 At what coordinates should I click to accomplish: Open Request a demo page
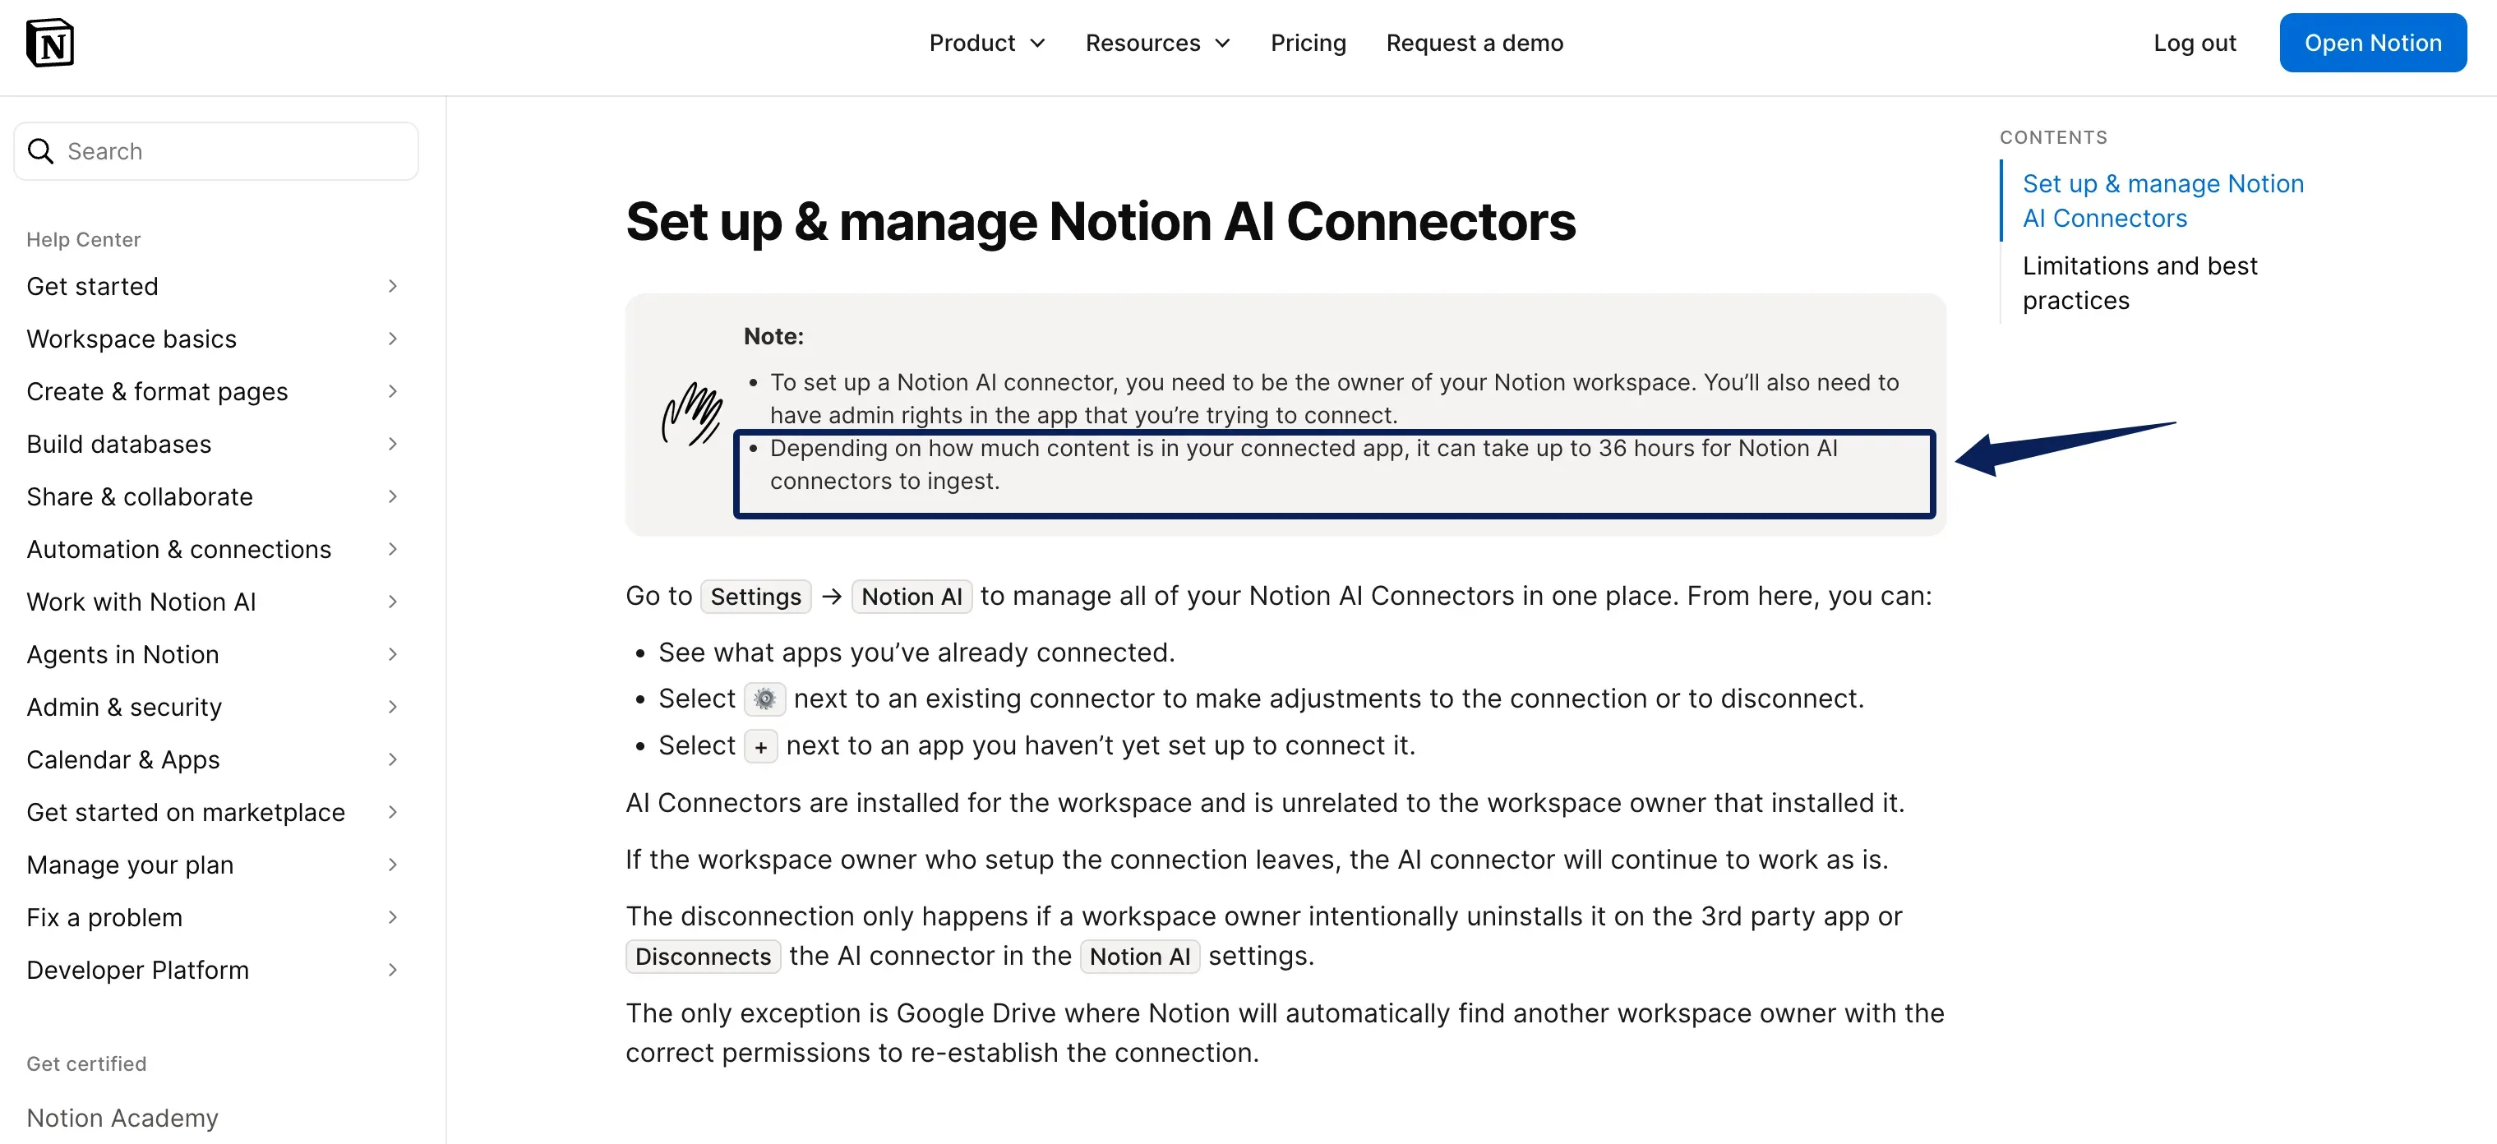pos(1475,43)
